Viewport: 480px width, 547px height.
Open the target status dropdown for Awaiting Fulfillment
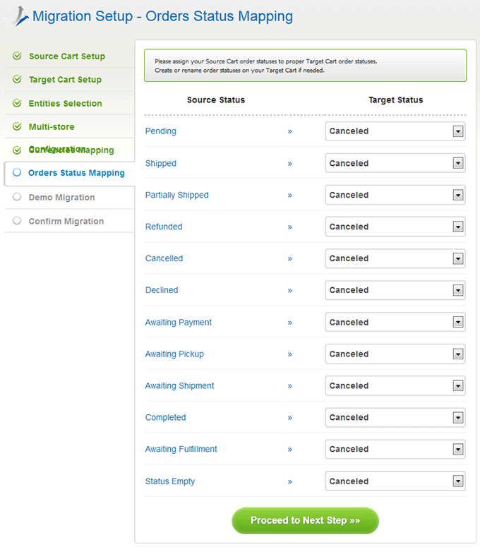[395, 450]
